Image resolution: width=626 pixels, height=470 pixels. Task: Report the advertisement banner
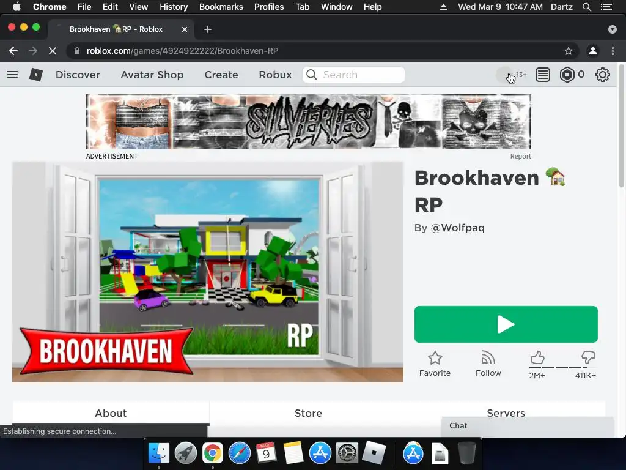(x=521, y=156)
